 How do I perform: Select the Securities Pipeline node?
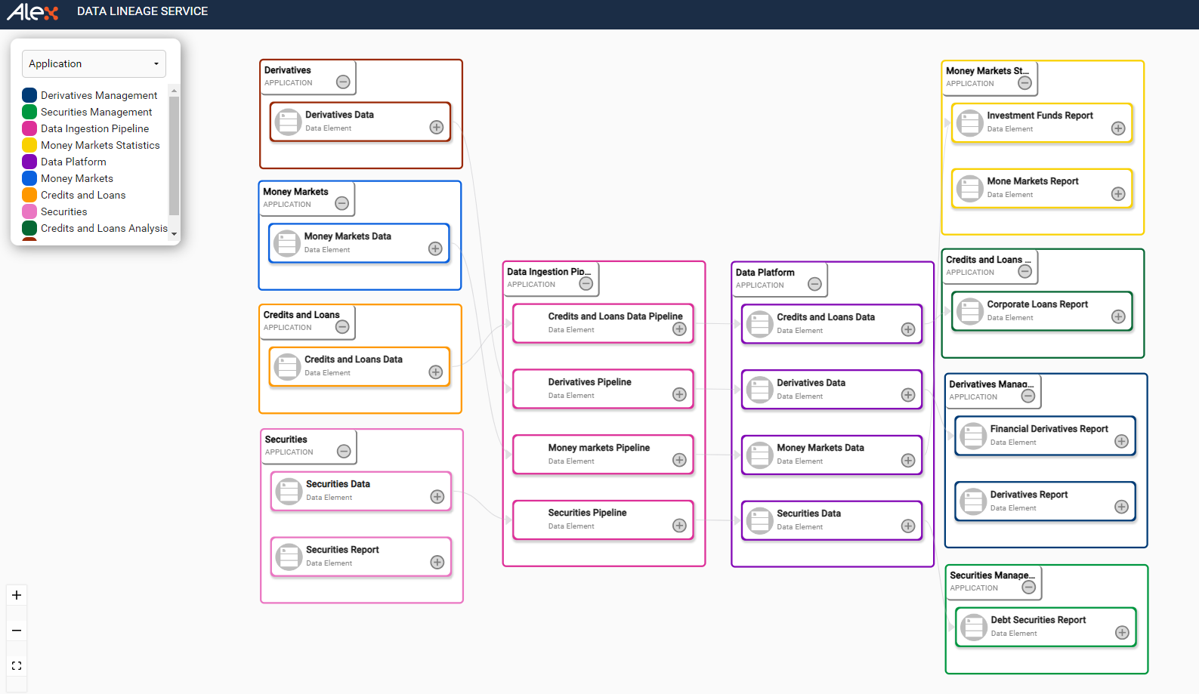pos(604,520)
